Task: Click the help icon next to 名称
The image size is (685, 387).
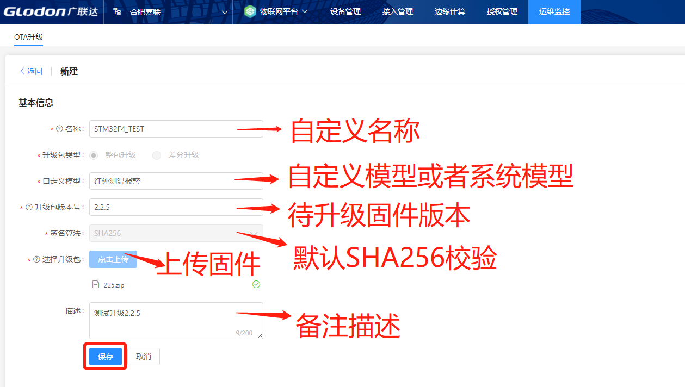Action: [x=59, y=129]
